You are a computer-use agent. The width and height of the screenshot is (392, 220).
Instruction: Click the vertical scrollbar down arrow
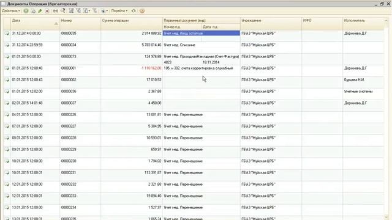pos(386,217)
